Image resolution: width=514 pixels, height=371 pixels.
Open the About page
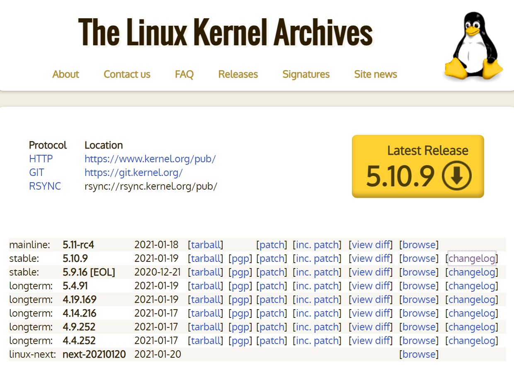tap(65, 74)
